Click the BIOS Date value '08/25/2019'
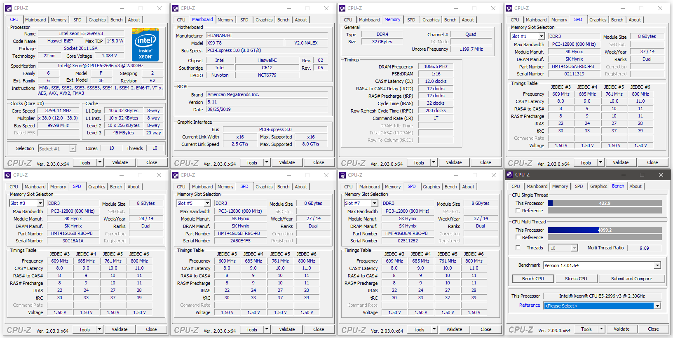This screenshot has height=338, width=673. tap(267, 110)
